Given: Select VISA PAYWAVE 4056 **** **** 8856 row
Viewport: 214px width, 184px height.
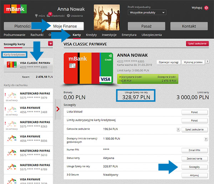Looking at the screenshot, I should pos(29,138).
